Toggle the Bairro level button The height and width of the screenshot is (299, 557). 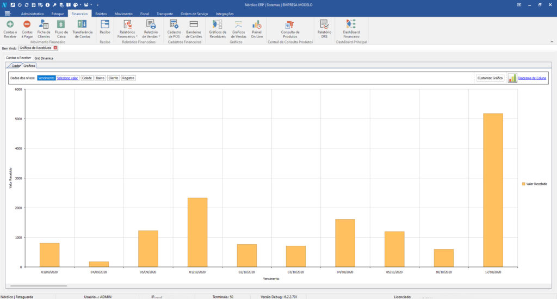click(x=100, y=78)
